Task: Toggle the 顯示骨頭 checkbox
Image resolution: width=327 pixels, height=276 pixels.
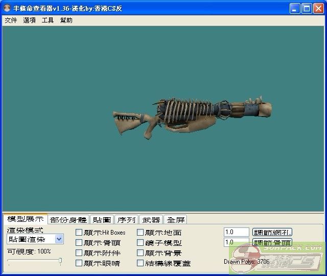Action: click(79, 243)
